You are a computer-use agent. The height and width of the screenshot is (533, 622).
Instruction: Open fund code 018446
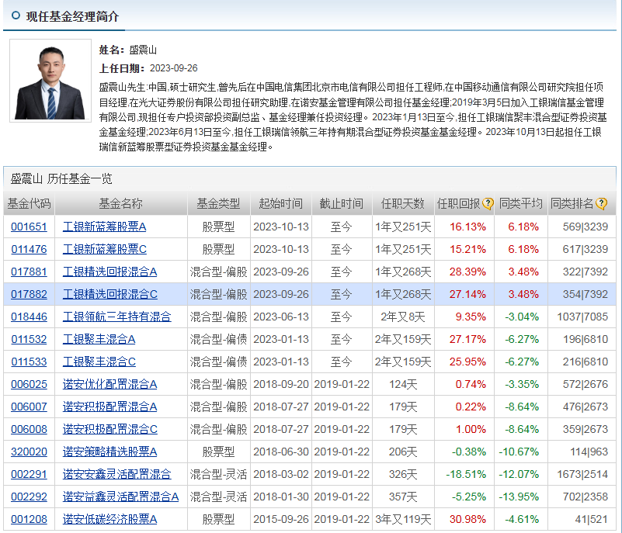(29, 317)
